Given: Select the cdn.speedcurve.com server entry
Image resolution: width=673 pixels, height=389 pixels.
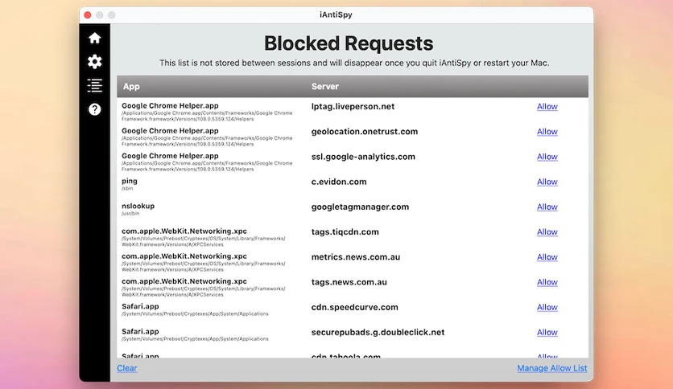Looking at the screenshot, I should pyautogui.click(x=354, y=307).
